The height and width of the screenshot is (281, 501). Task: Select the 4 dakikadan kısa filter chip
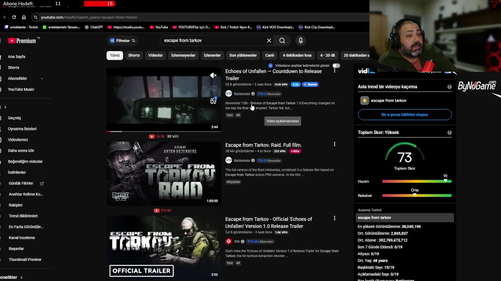point(297,55)
